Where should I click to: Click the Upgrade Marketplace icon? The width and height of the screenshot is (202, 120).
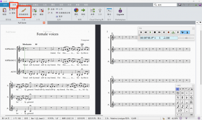[x=120, y=10]
